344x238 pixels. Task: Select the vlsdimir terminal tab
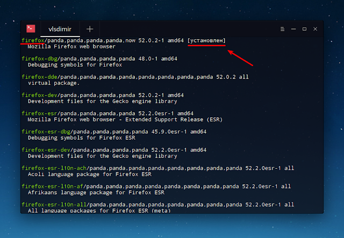click(60, 29)
